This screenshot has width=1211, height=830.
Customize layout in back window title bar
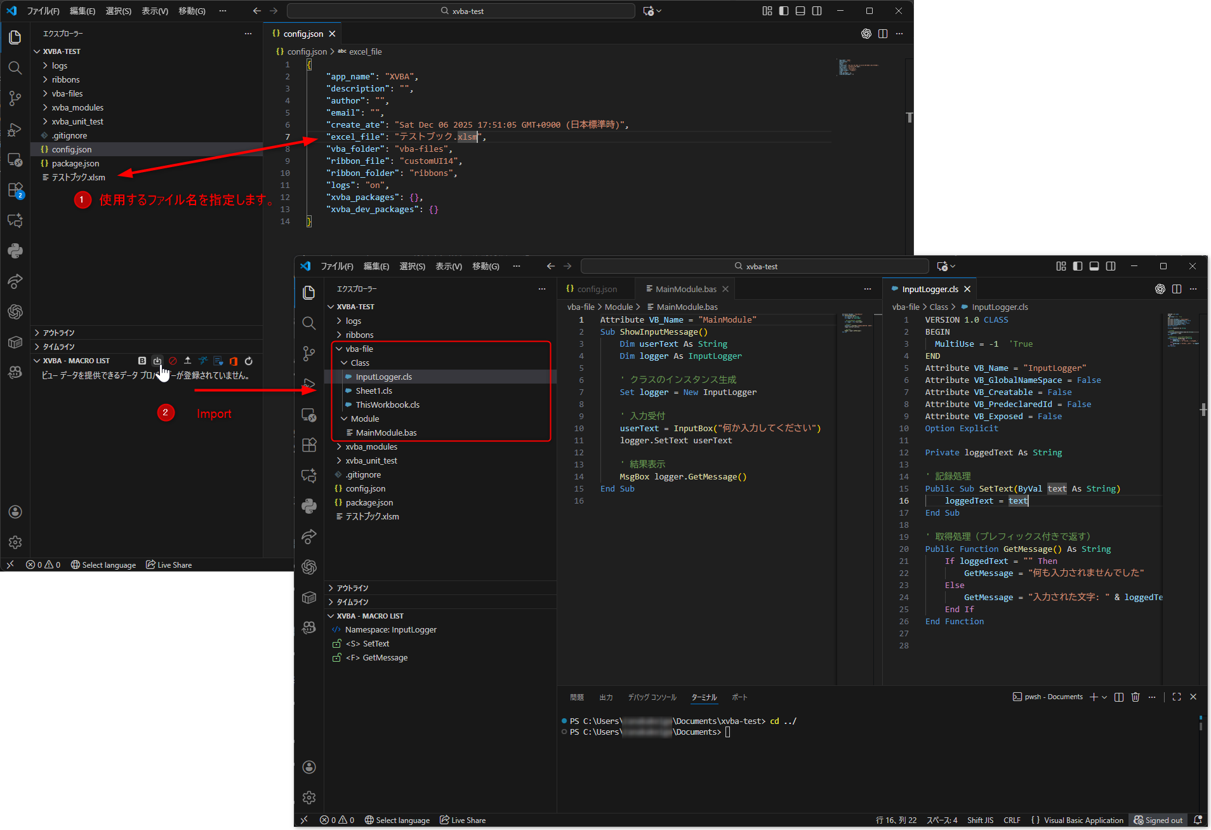coord(767,11)
